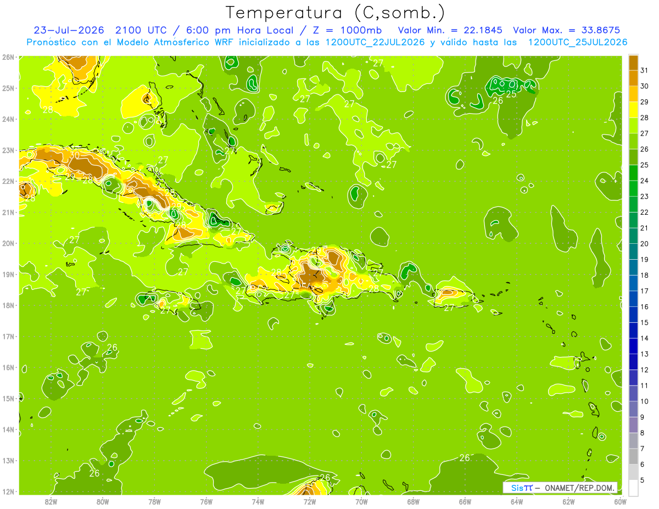Viewport: 659px width, 509px height.
Task: Click the "12N" latitude label
Action: (8, 491)
